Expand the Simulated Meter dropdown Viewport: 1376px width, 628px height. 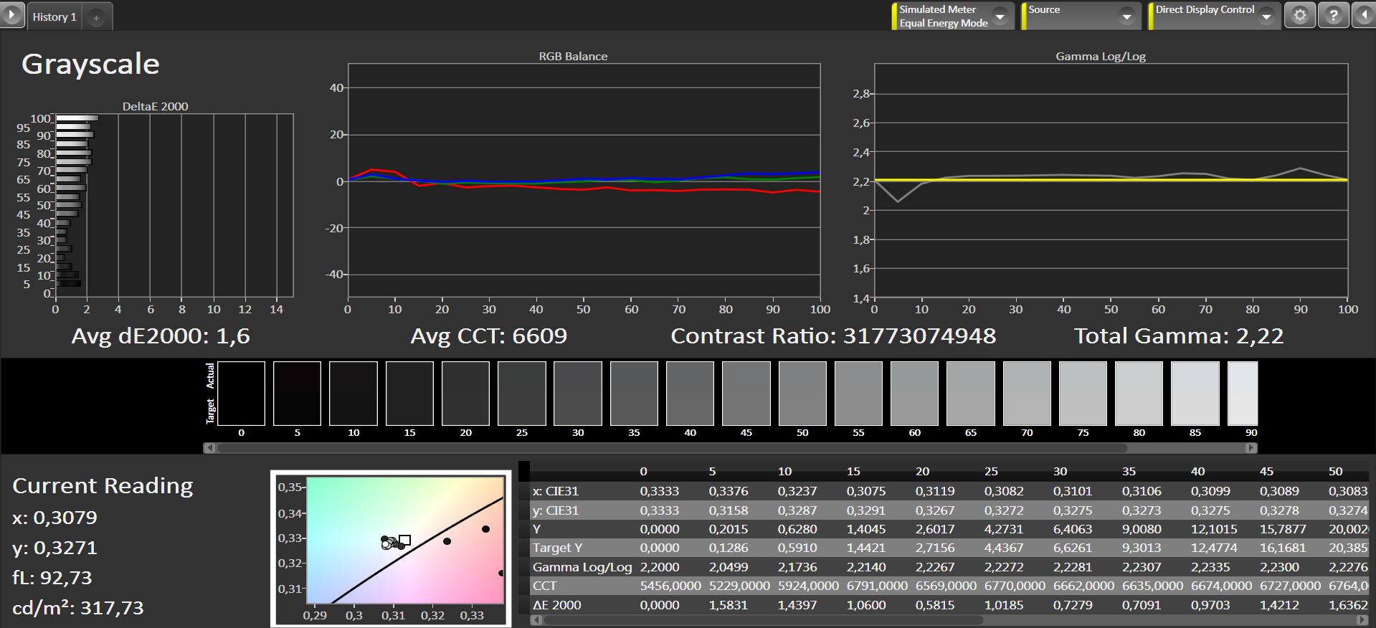(1000, 16)
